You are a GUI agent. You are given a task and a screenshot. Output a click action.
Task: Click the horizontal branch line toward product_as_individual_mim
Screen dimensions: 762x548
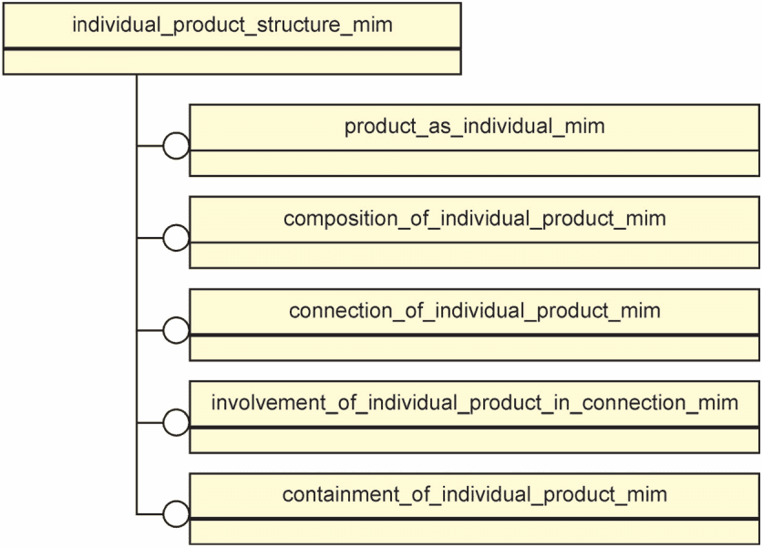pyautogui.click(x=149, y=145)
